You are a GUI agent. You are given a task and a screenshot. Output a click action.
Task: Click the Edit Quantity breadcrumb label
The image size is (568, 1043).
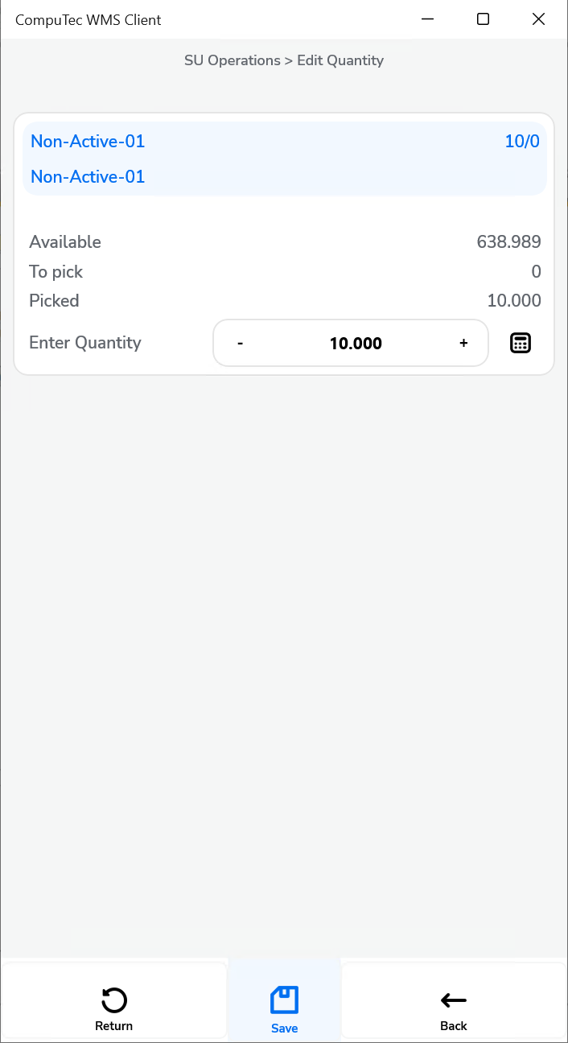[x=340, y=60]
